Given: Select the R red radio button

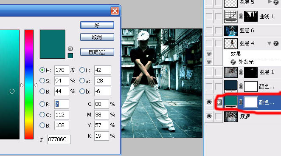Looking at the screenshot, I should pos(42,104).
